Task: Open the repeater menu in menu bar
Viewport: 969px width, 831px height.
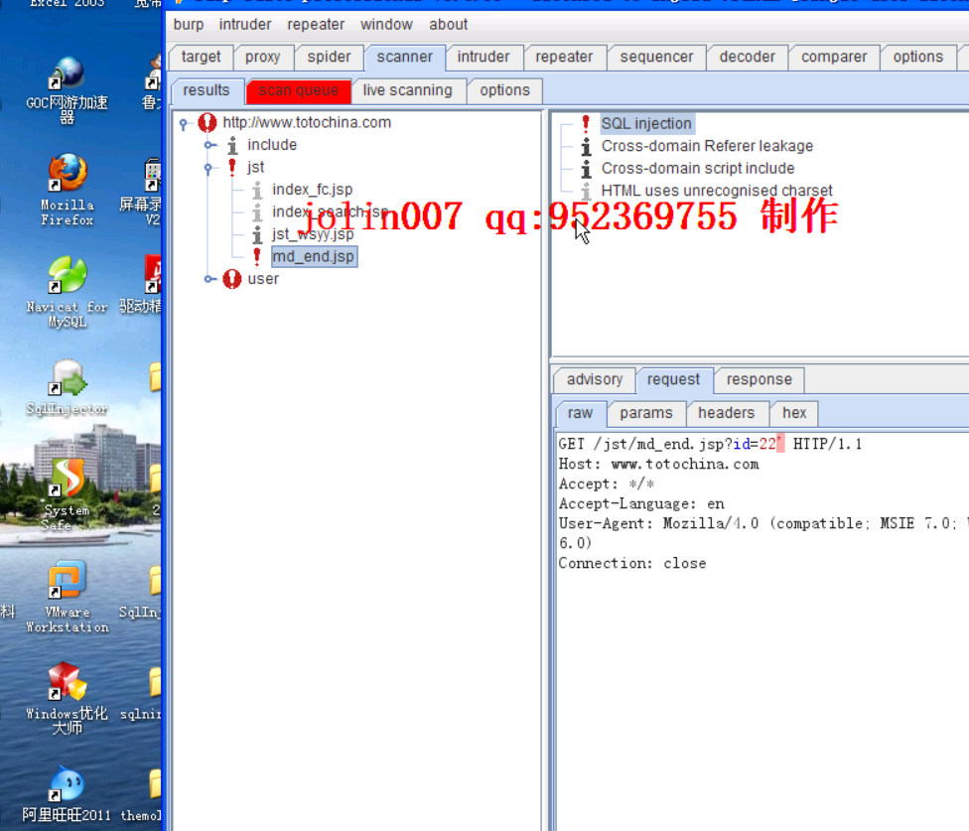Action: tap(316, 25)
